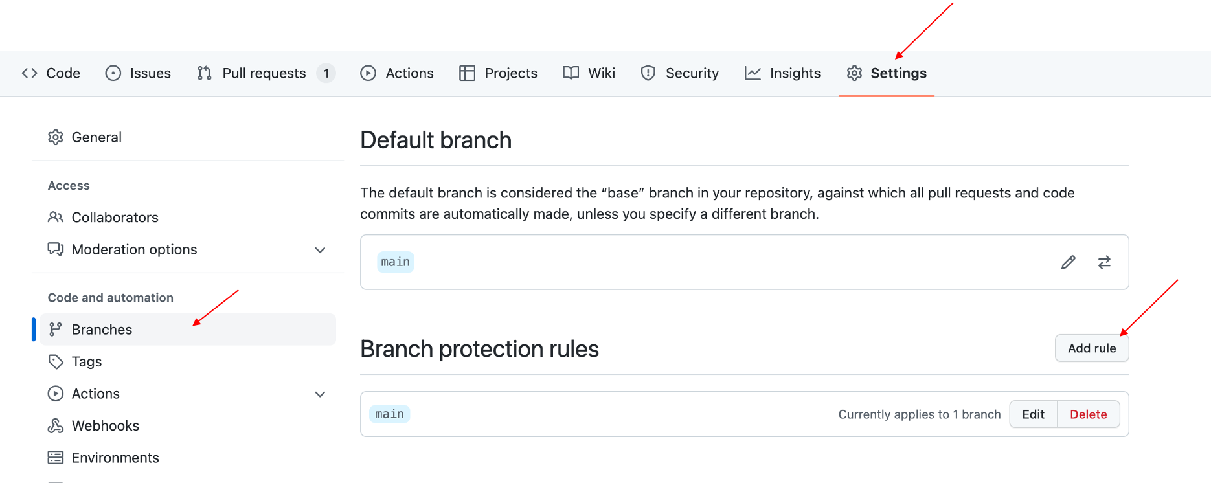This screenshot has height=483, width=1211.
Task: Click the Code and automation section label
Action: [x=111, y=298]
